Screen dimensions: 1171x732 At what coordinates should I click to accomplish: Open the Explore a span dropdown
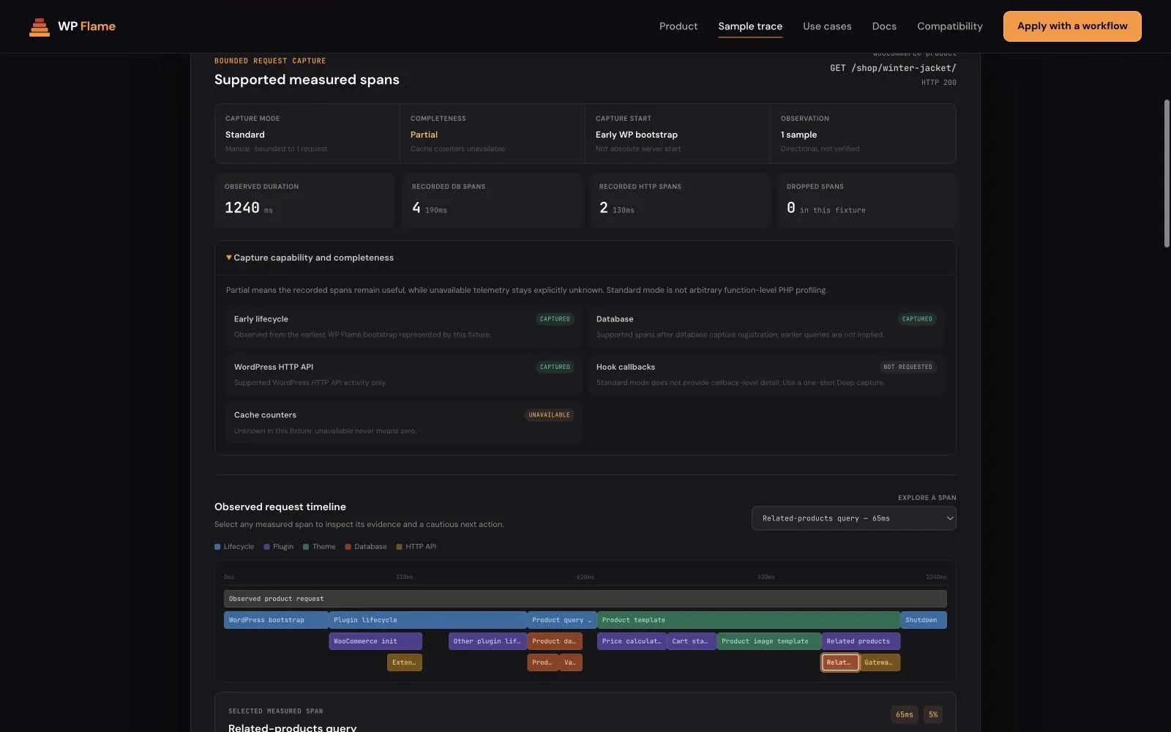(853, 518)
